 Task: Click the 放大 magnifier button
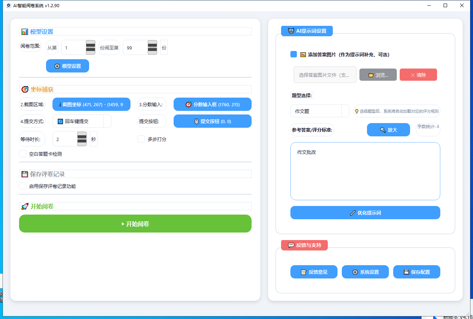tap(388, 130)
